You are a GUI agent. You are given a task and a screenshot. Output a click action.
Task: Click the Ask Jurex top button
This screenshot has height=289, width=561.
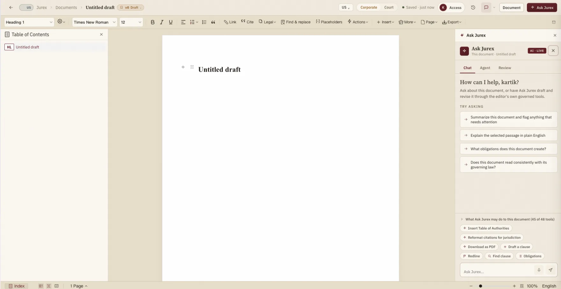click(542, 7)
